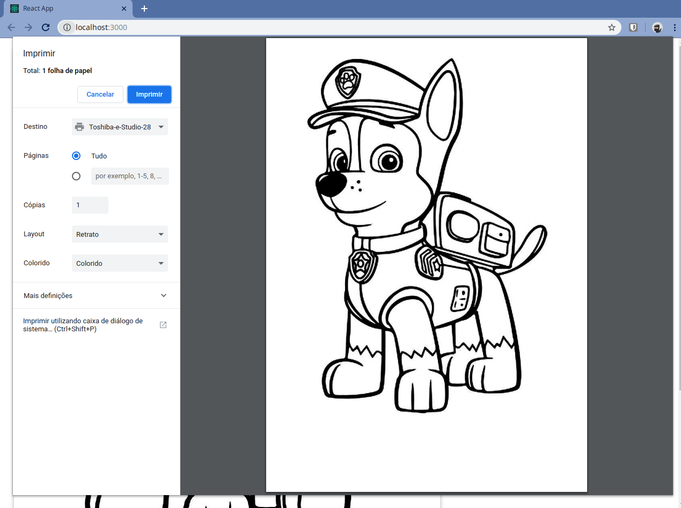Select the custom page range radio button
The image size is (681, 508).
[76, 176]
